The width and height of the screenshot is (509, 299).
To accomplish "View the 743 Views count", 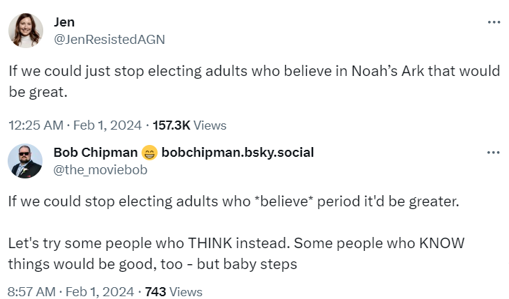I will [x=173, y=291].
